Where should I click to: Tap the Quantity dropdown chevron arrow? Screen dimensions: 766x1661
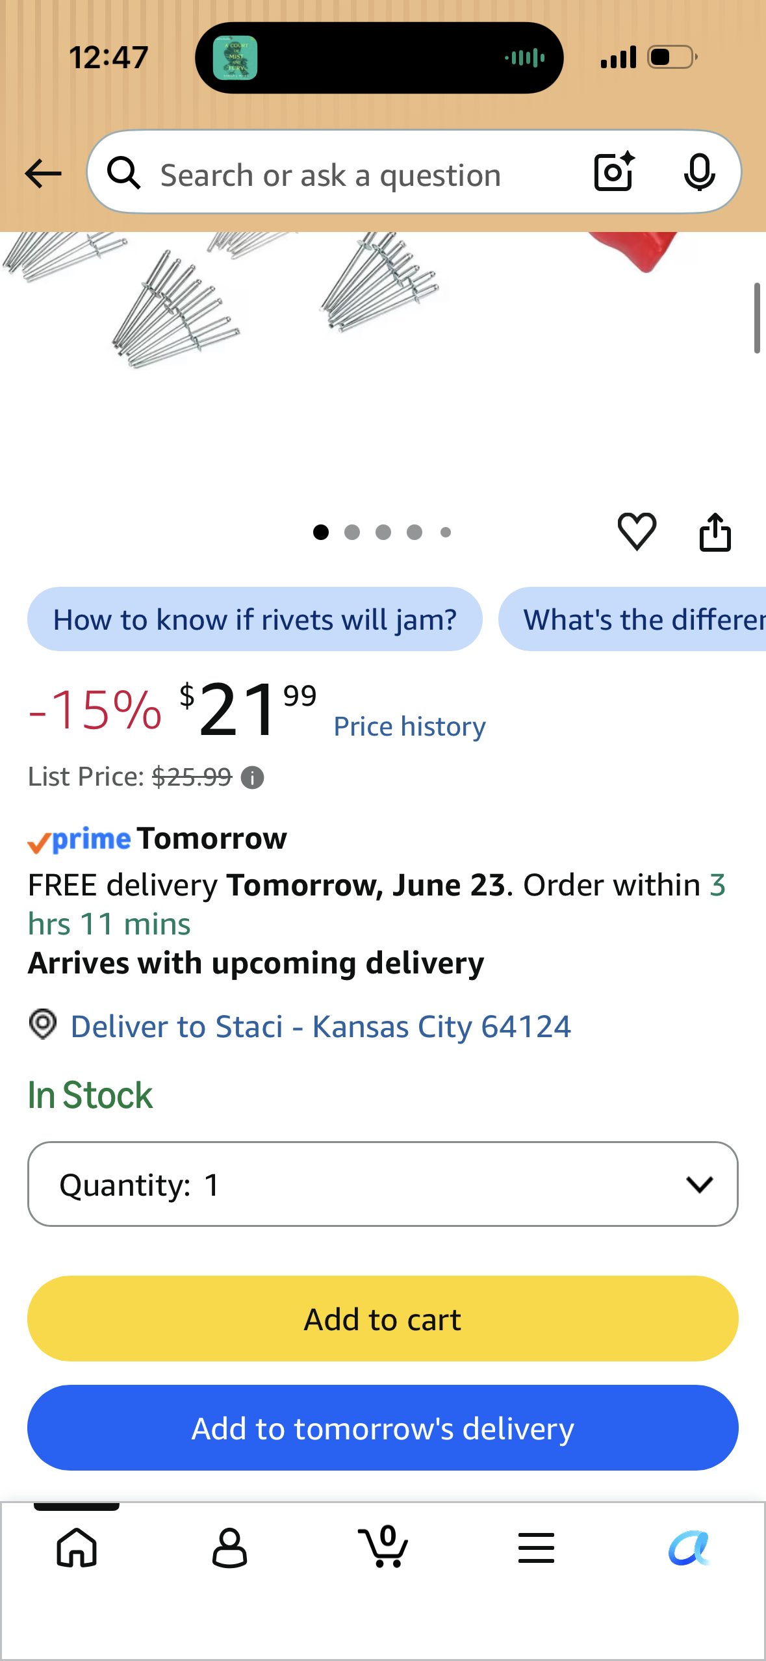tap(699, 1184)
